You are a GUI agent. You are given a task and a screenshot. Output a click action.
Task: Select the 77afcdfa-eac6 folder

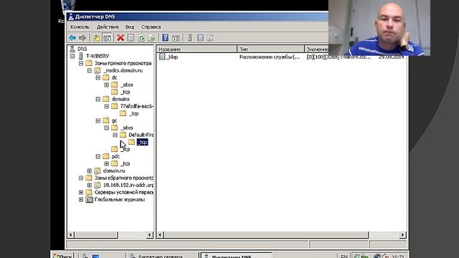137,106
